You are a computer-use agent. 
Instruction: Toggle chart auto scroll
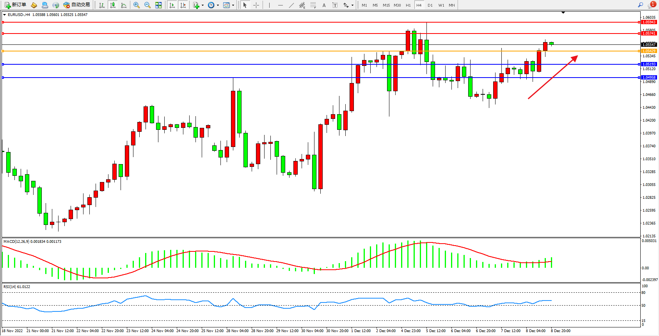(x=172, y=5)
